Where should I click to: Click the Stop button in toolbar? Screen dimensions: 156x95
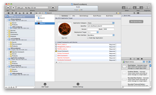[13, 8]
